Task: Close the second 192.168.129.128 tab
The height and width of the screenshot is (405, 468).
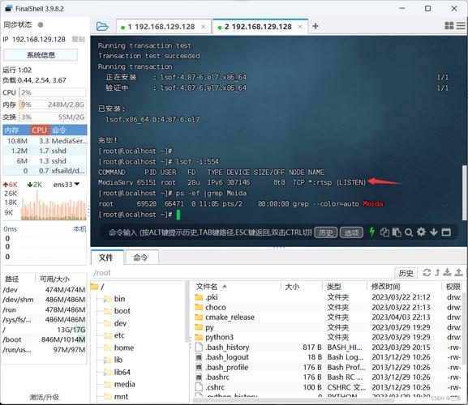Action: (300, 27)
